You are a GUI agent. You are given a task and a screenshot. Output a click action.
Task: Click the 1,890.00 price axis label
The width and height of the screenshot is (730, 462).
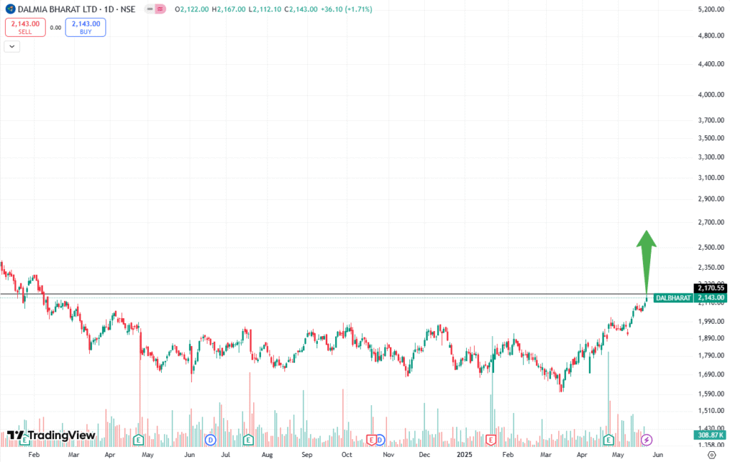point(711,338)
